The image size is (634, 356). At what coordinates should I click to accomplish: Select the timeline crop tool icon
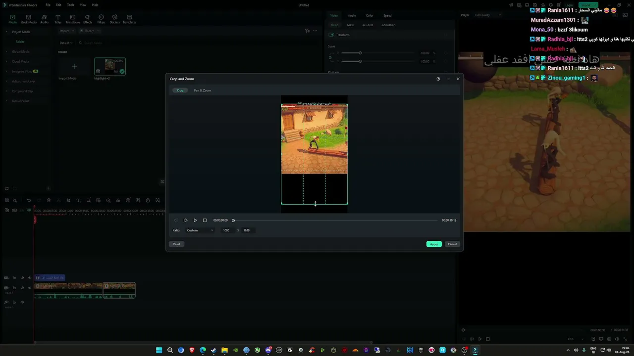[x=68, y=200]
